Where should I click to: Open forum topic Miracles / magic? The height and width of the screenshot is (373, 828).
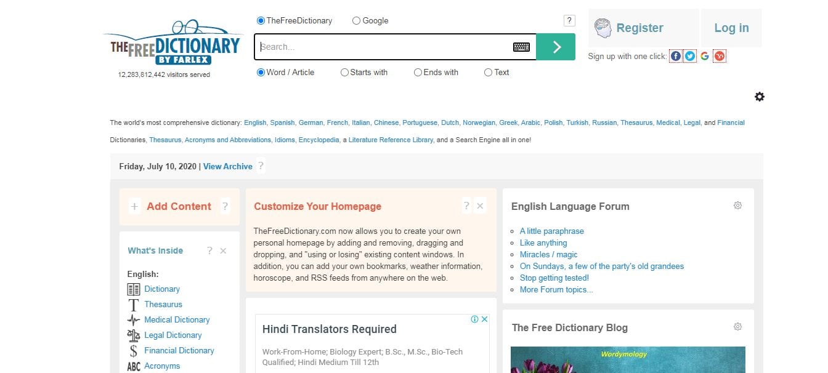[x=548, y=255]
